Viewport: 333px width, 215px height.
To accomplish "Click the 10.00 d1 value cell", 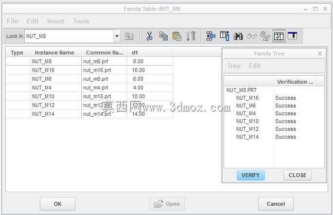I will pyautogui.click(x=150, y=96).
